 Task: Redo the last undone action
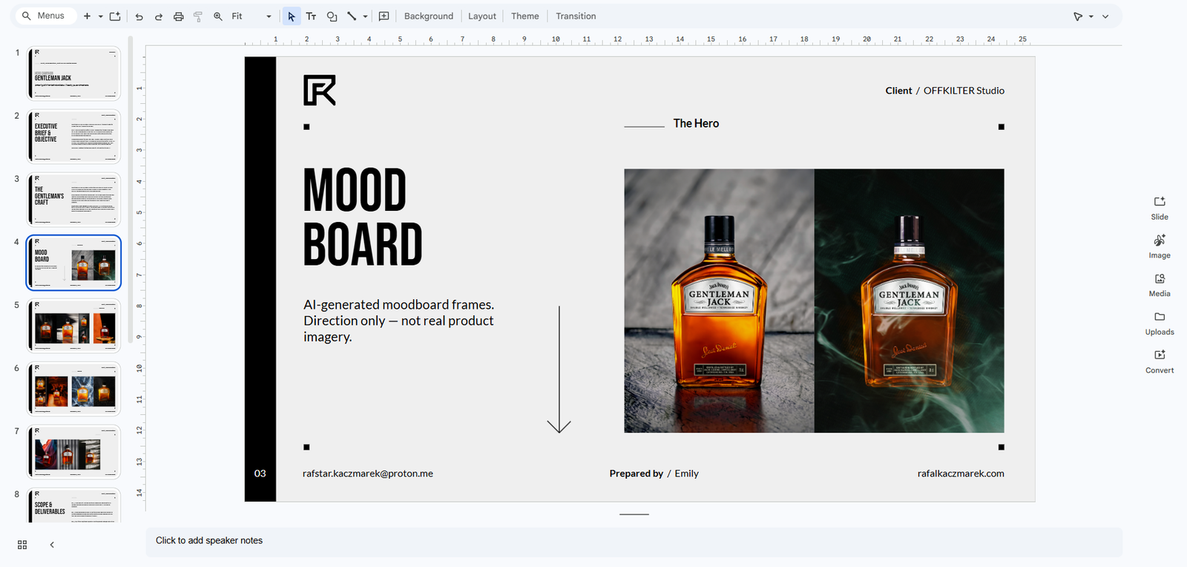[159, 16]
